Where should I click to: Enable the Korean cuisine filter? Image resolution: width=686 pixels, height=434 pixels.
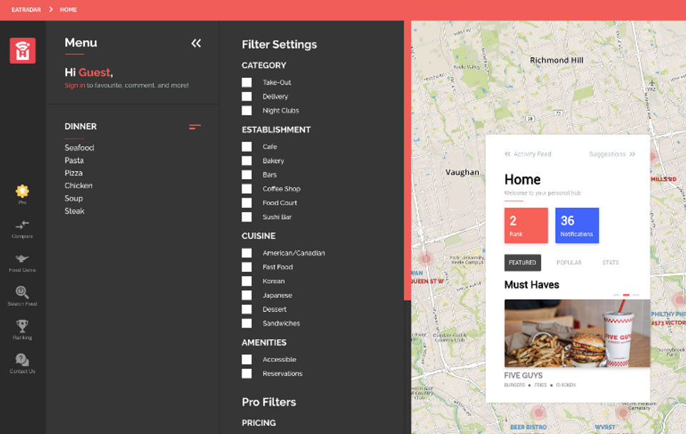pos(247,281)
